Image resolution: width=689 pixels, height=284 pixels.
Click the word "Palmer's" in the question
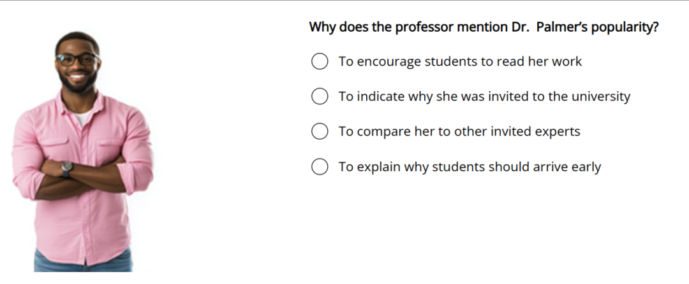click(561, 27)
